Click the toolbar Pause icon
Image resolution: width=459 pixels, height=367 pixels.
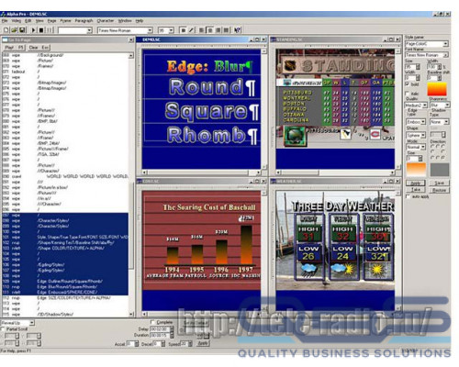pos(50,30)
